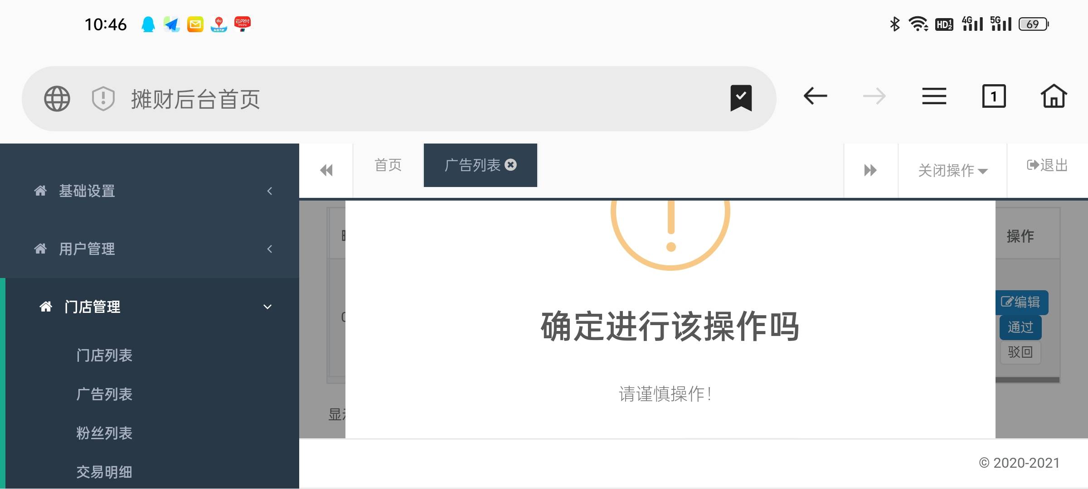Open 粉丝列表 in the sidebar
Screen dimensions: 1088x489
pyautogui.click(x=104, y=433)
